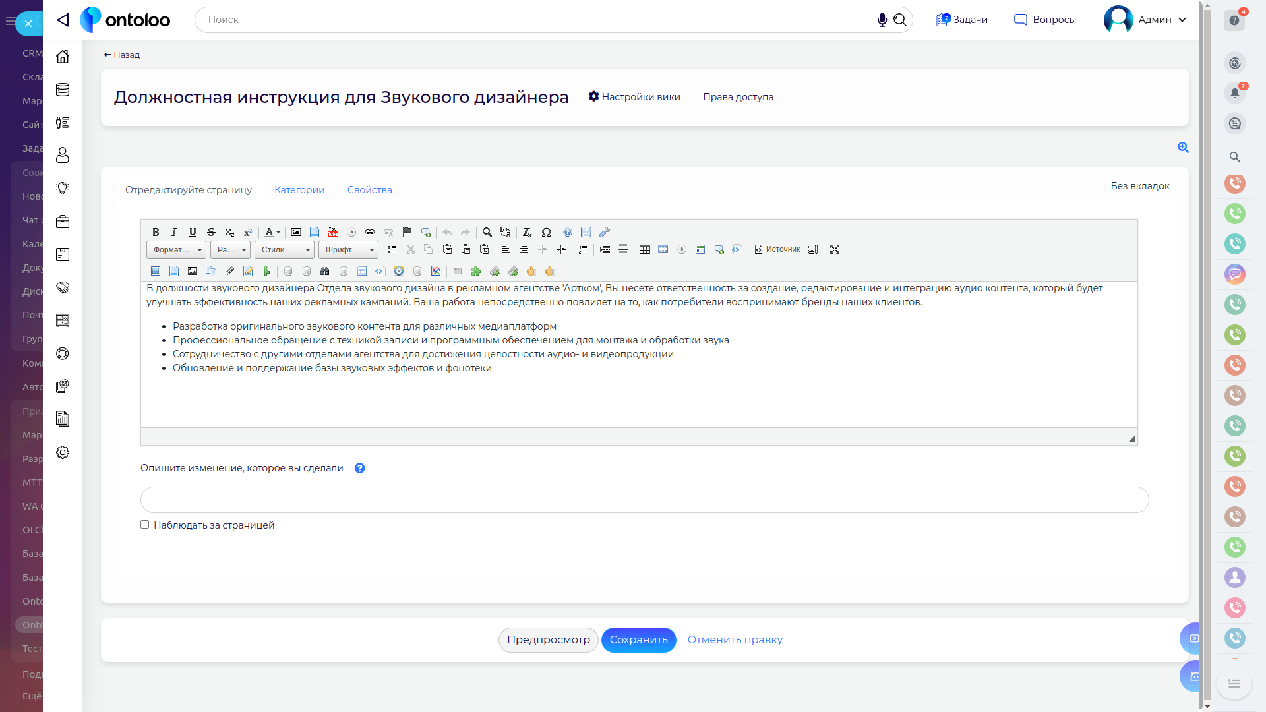1266x712 pixels.
Task: Click the special character omega icon
Action: 546,232
